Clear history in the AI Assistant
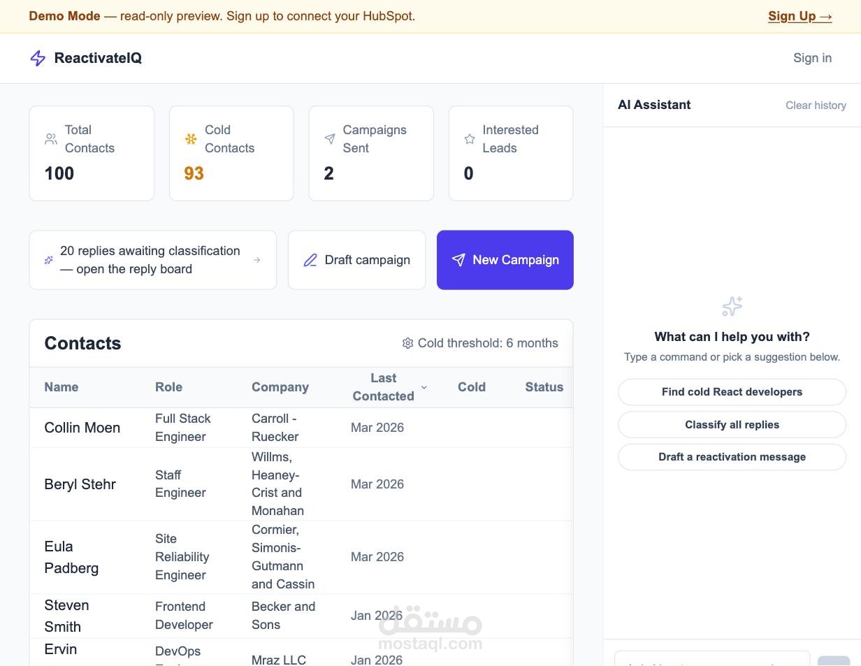 point(816,106)
